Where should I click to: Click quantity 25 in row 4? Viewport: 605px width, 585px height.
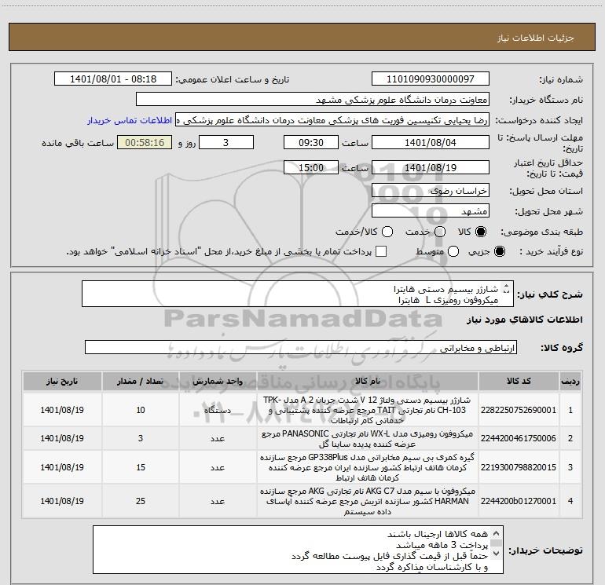[141, 501]
